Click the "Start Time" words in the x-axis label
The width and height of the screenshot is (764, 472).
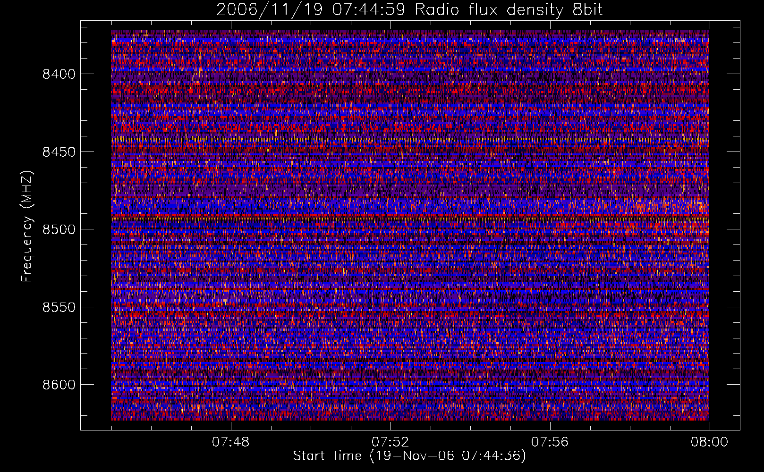point(327,456)
